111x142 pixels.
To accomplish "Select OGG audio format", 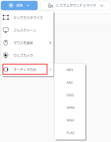I will [70, 95].
